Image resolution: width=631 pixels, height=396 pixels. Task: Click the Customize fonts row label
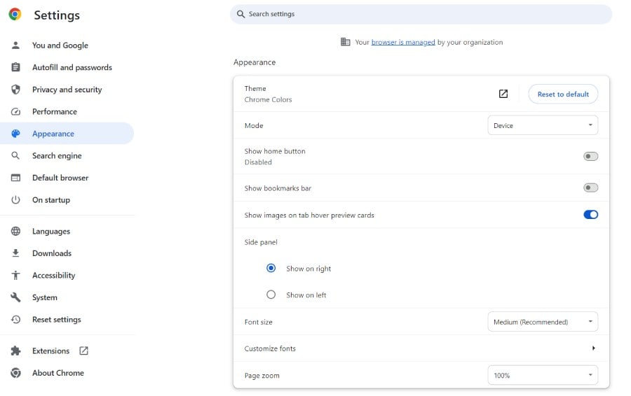(270, 348)
